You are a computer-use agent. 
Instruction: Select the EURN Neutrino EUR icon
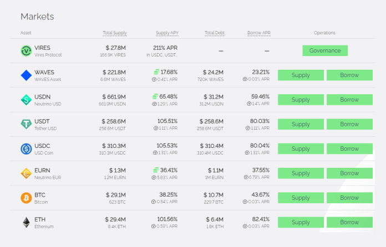(x=26, y=173)
